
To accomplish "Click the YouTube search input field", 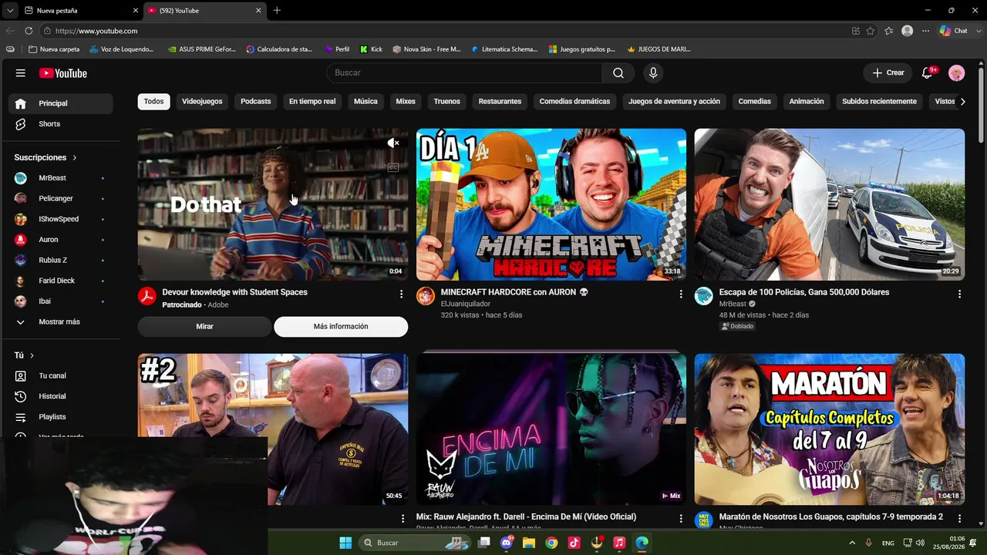I will tap(464, 72).
